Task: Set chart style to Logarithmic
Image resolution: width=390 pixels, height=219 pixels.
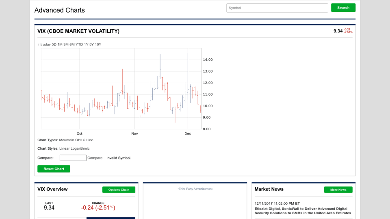Action: (x=80, y=148)
